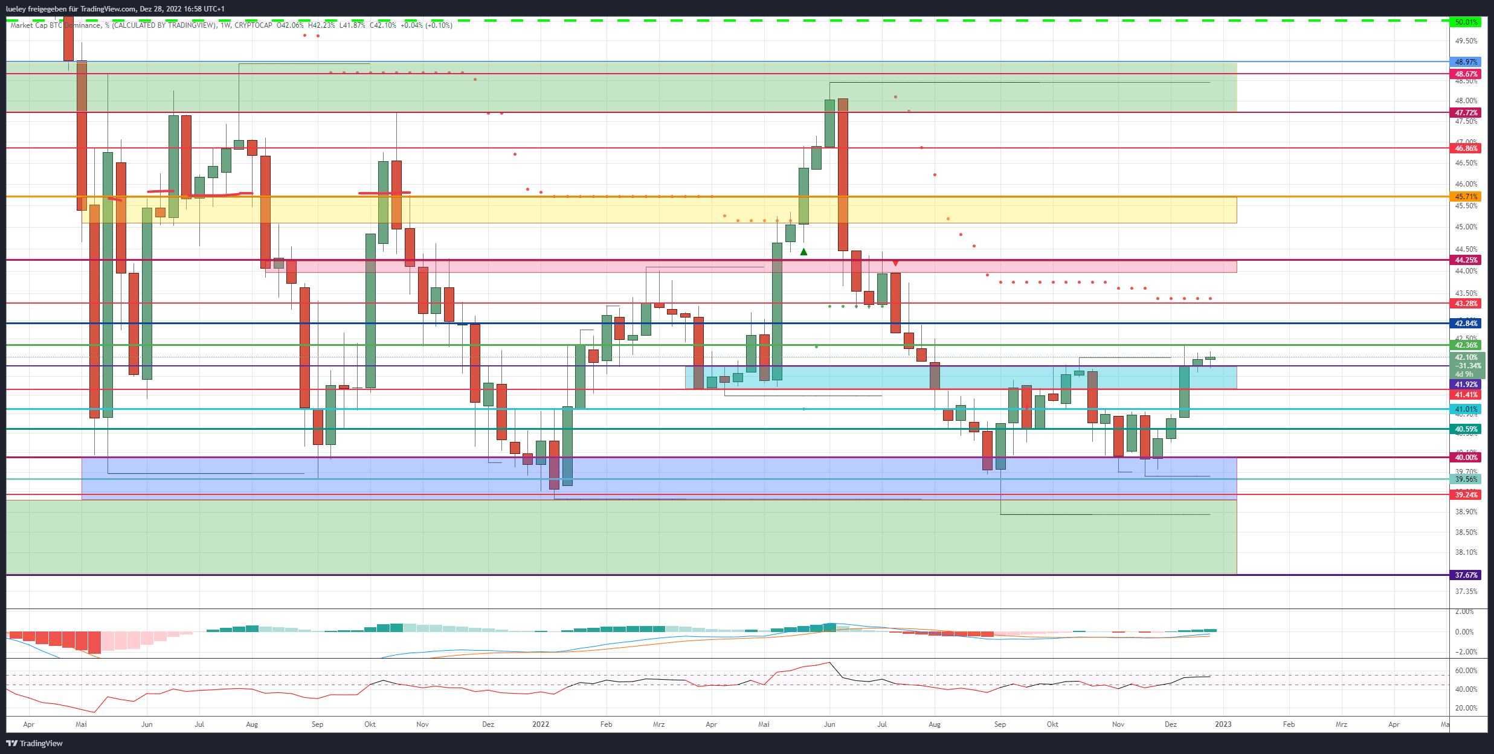Screen dimensions: 1494x754
Task: Click the countdown '4d 9h' label
Action: coord(1464,374)
